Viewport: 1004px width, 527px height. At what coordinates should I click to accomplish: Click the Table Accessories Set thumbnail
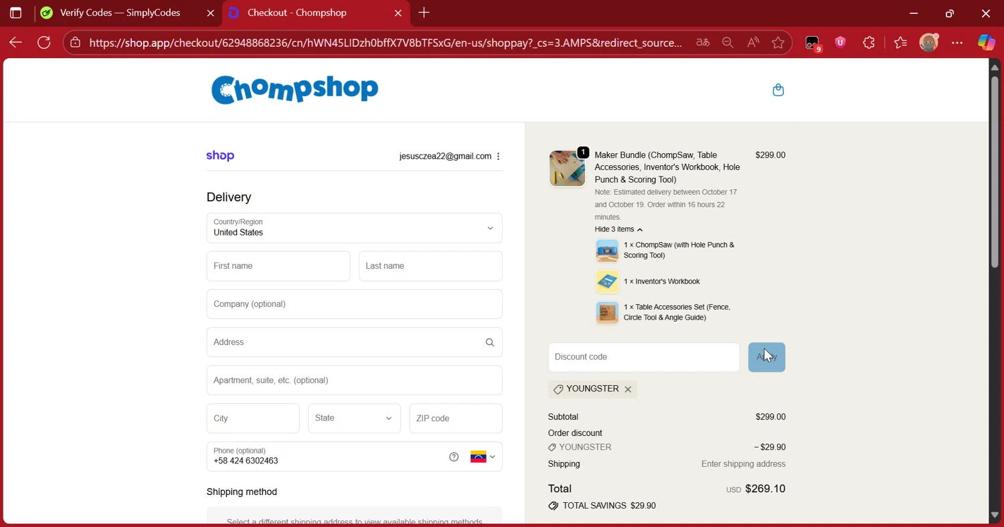tap(607, 312)
